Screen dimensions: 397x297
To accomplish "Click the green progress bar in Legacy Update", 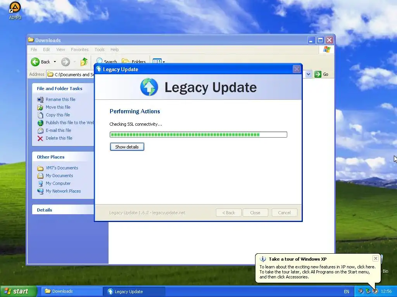I will [198, 135].
